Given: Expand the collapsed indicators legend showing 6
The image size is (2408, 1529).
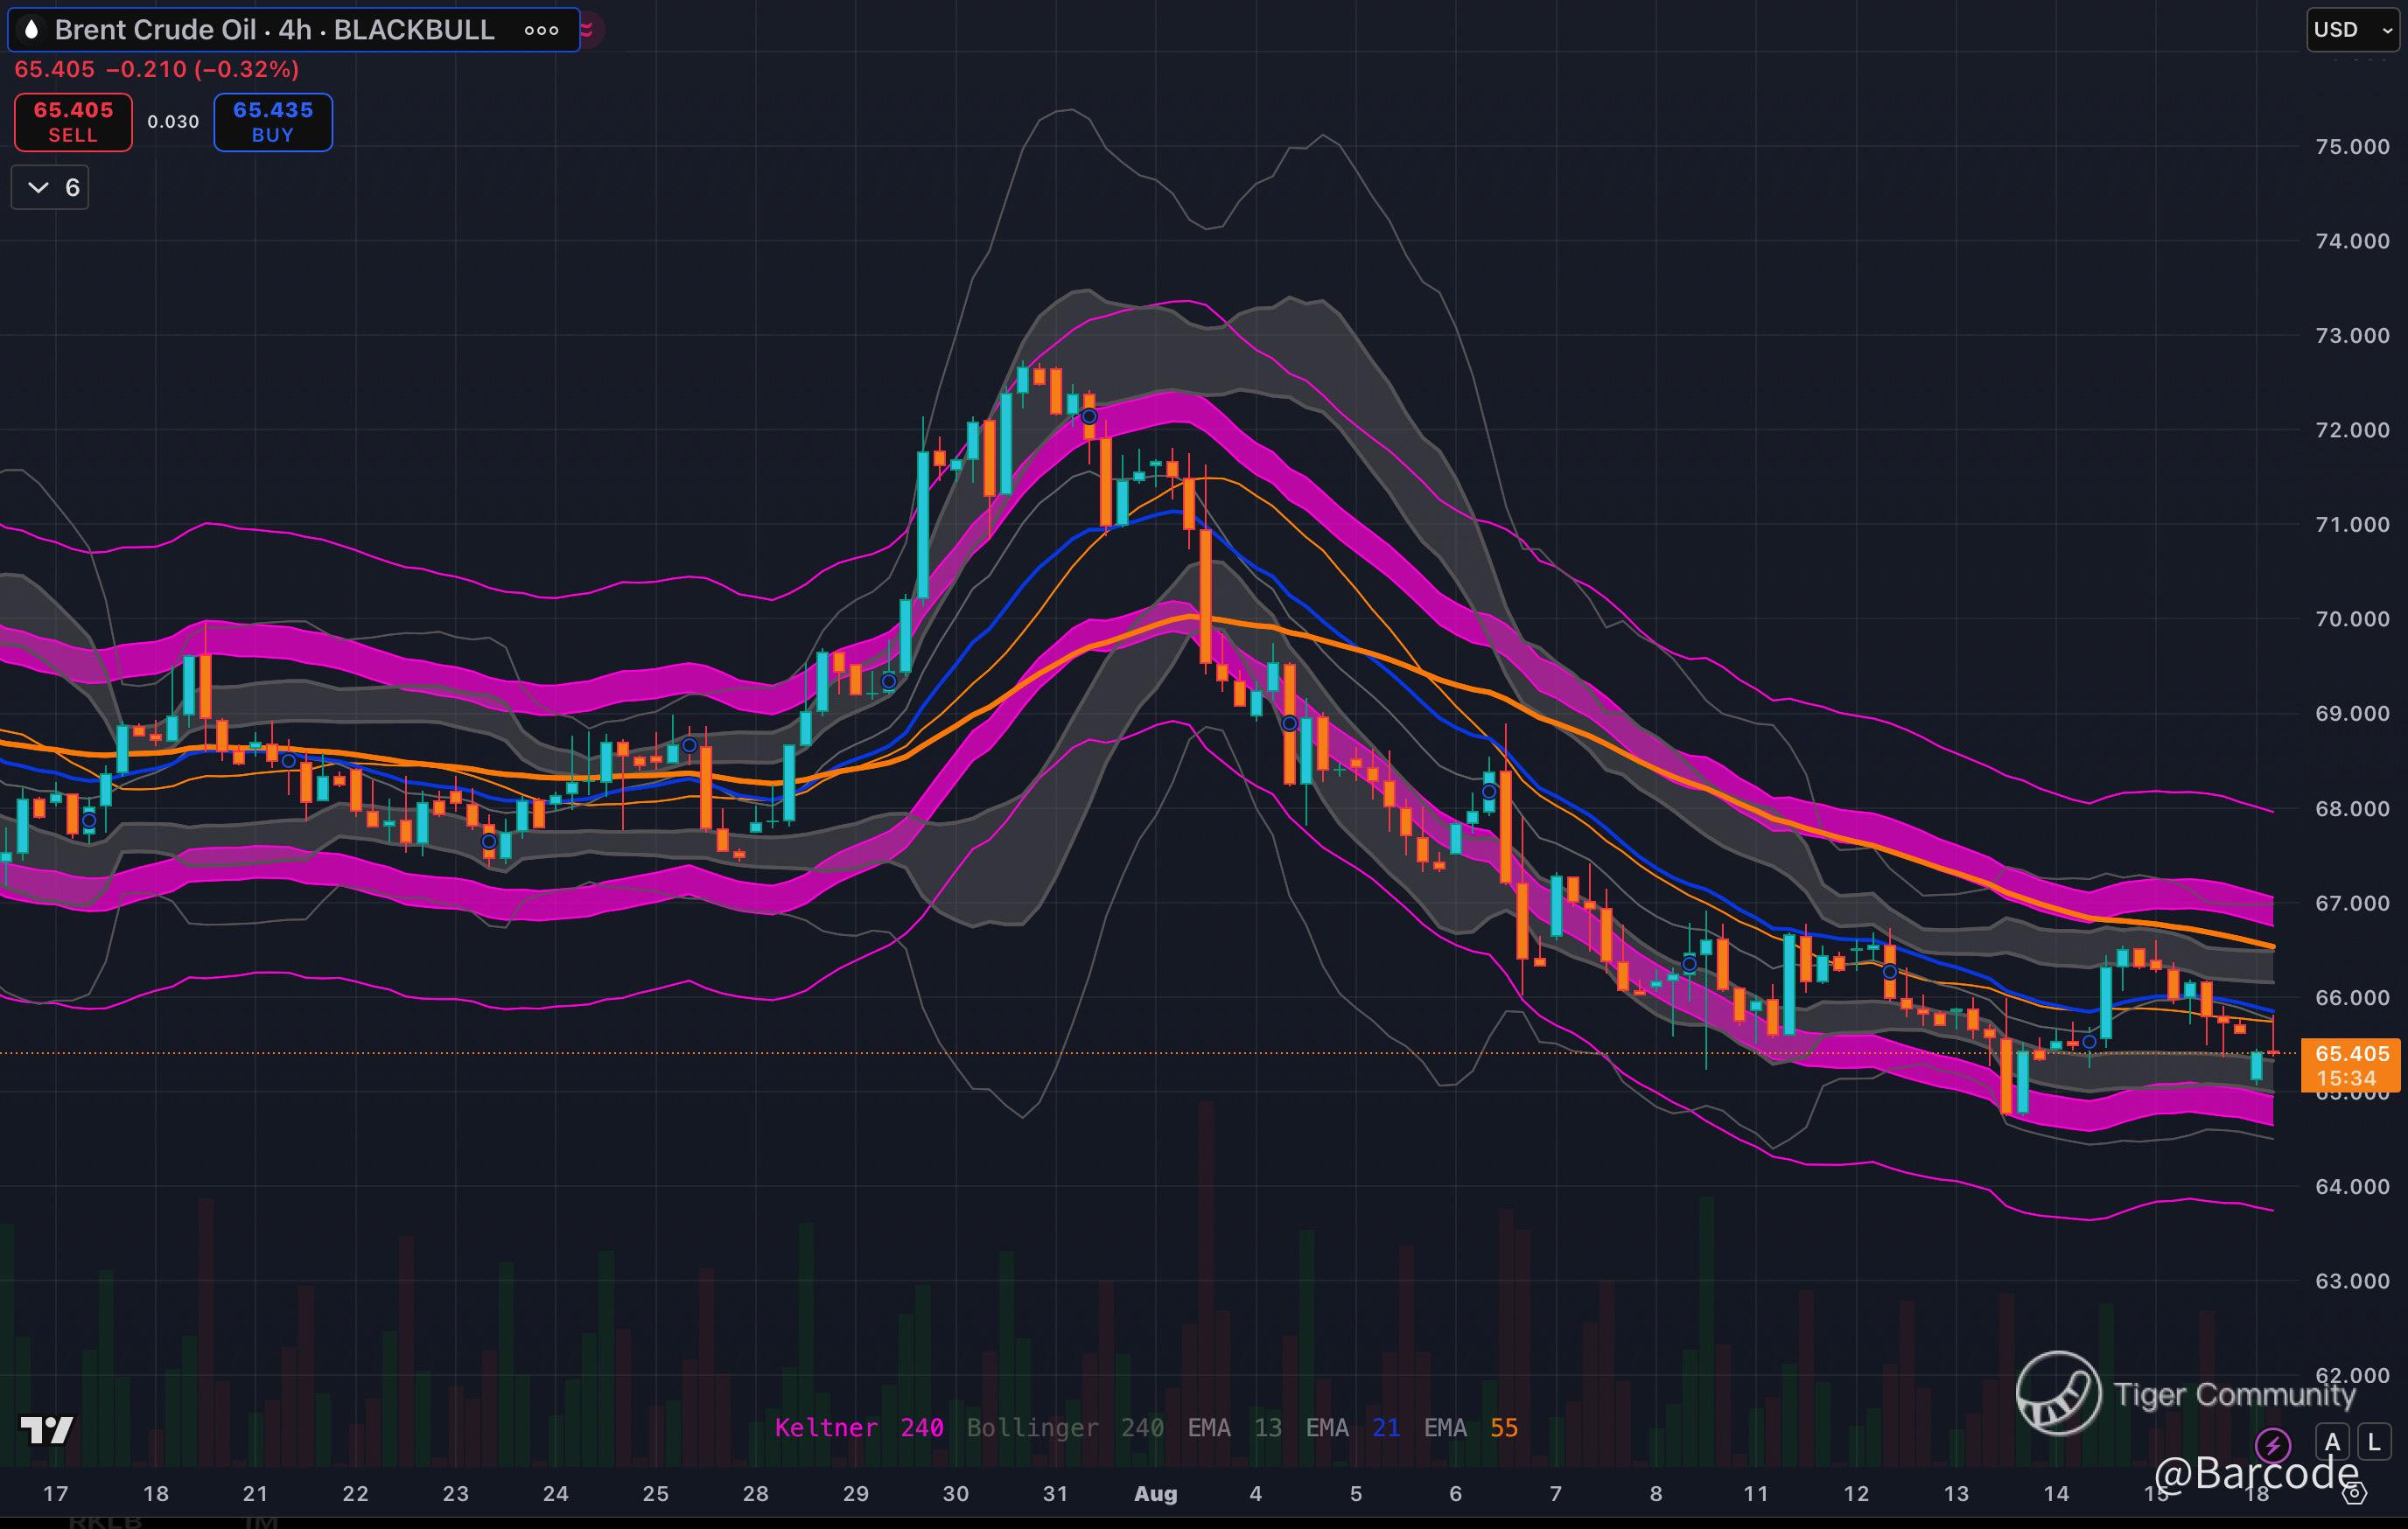Looking at the screenshot, I should tap(50, 188).
